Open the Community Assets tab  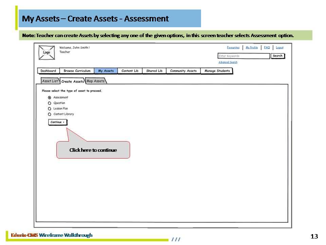tap(183, 71)
